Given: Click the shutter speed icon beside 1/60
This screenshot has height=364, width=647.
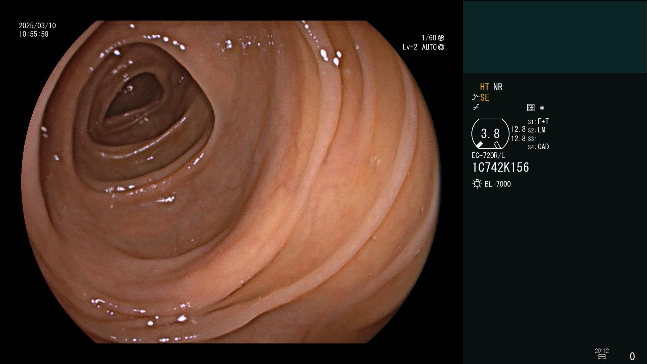Looking at the screenshot, I should coord(441,38).
